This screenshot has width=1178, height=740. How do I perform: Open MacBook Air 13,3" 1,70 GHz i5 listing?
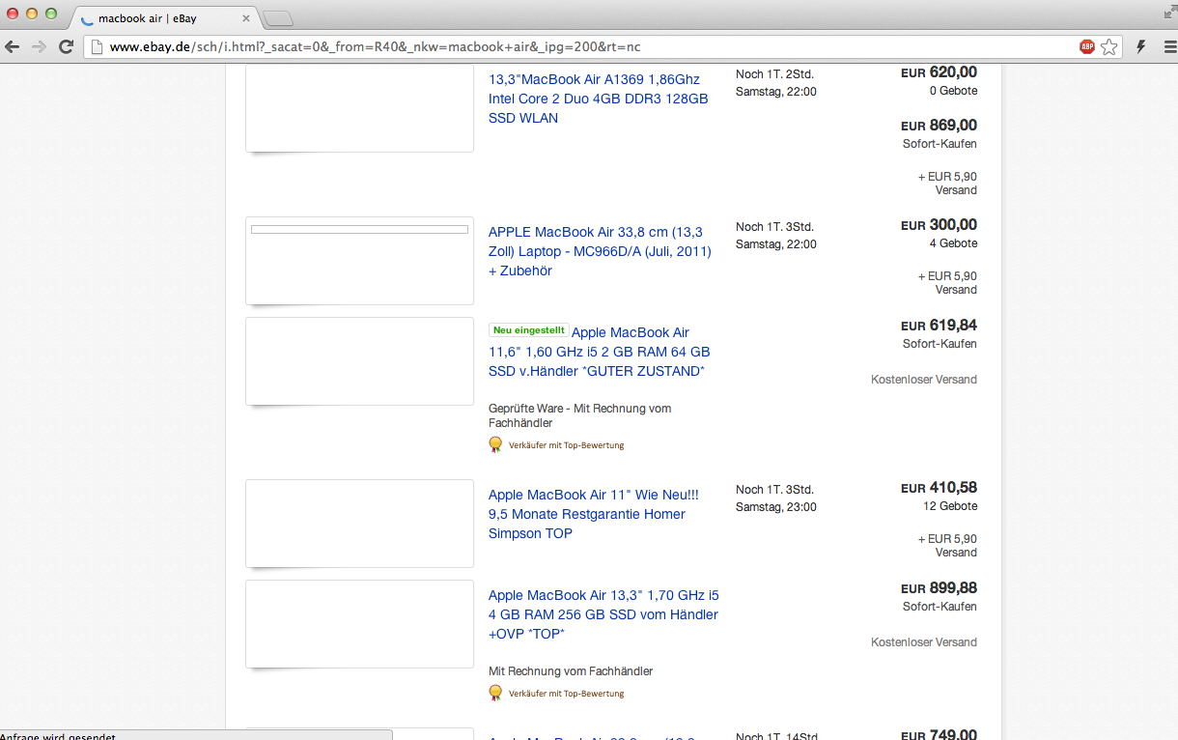click(x=603, y=614)
